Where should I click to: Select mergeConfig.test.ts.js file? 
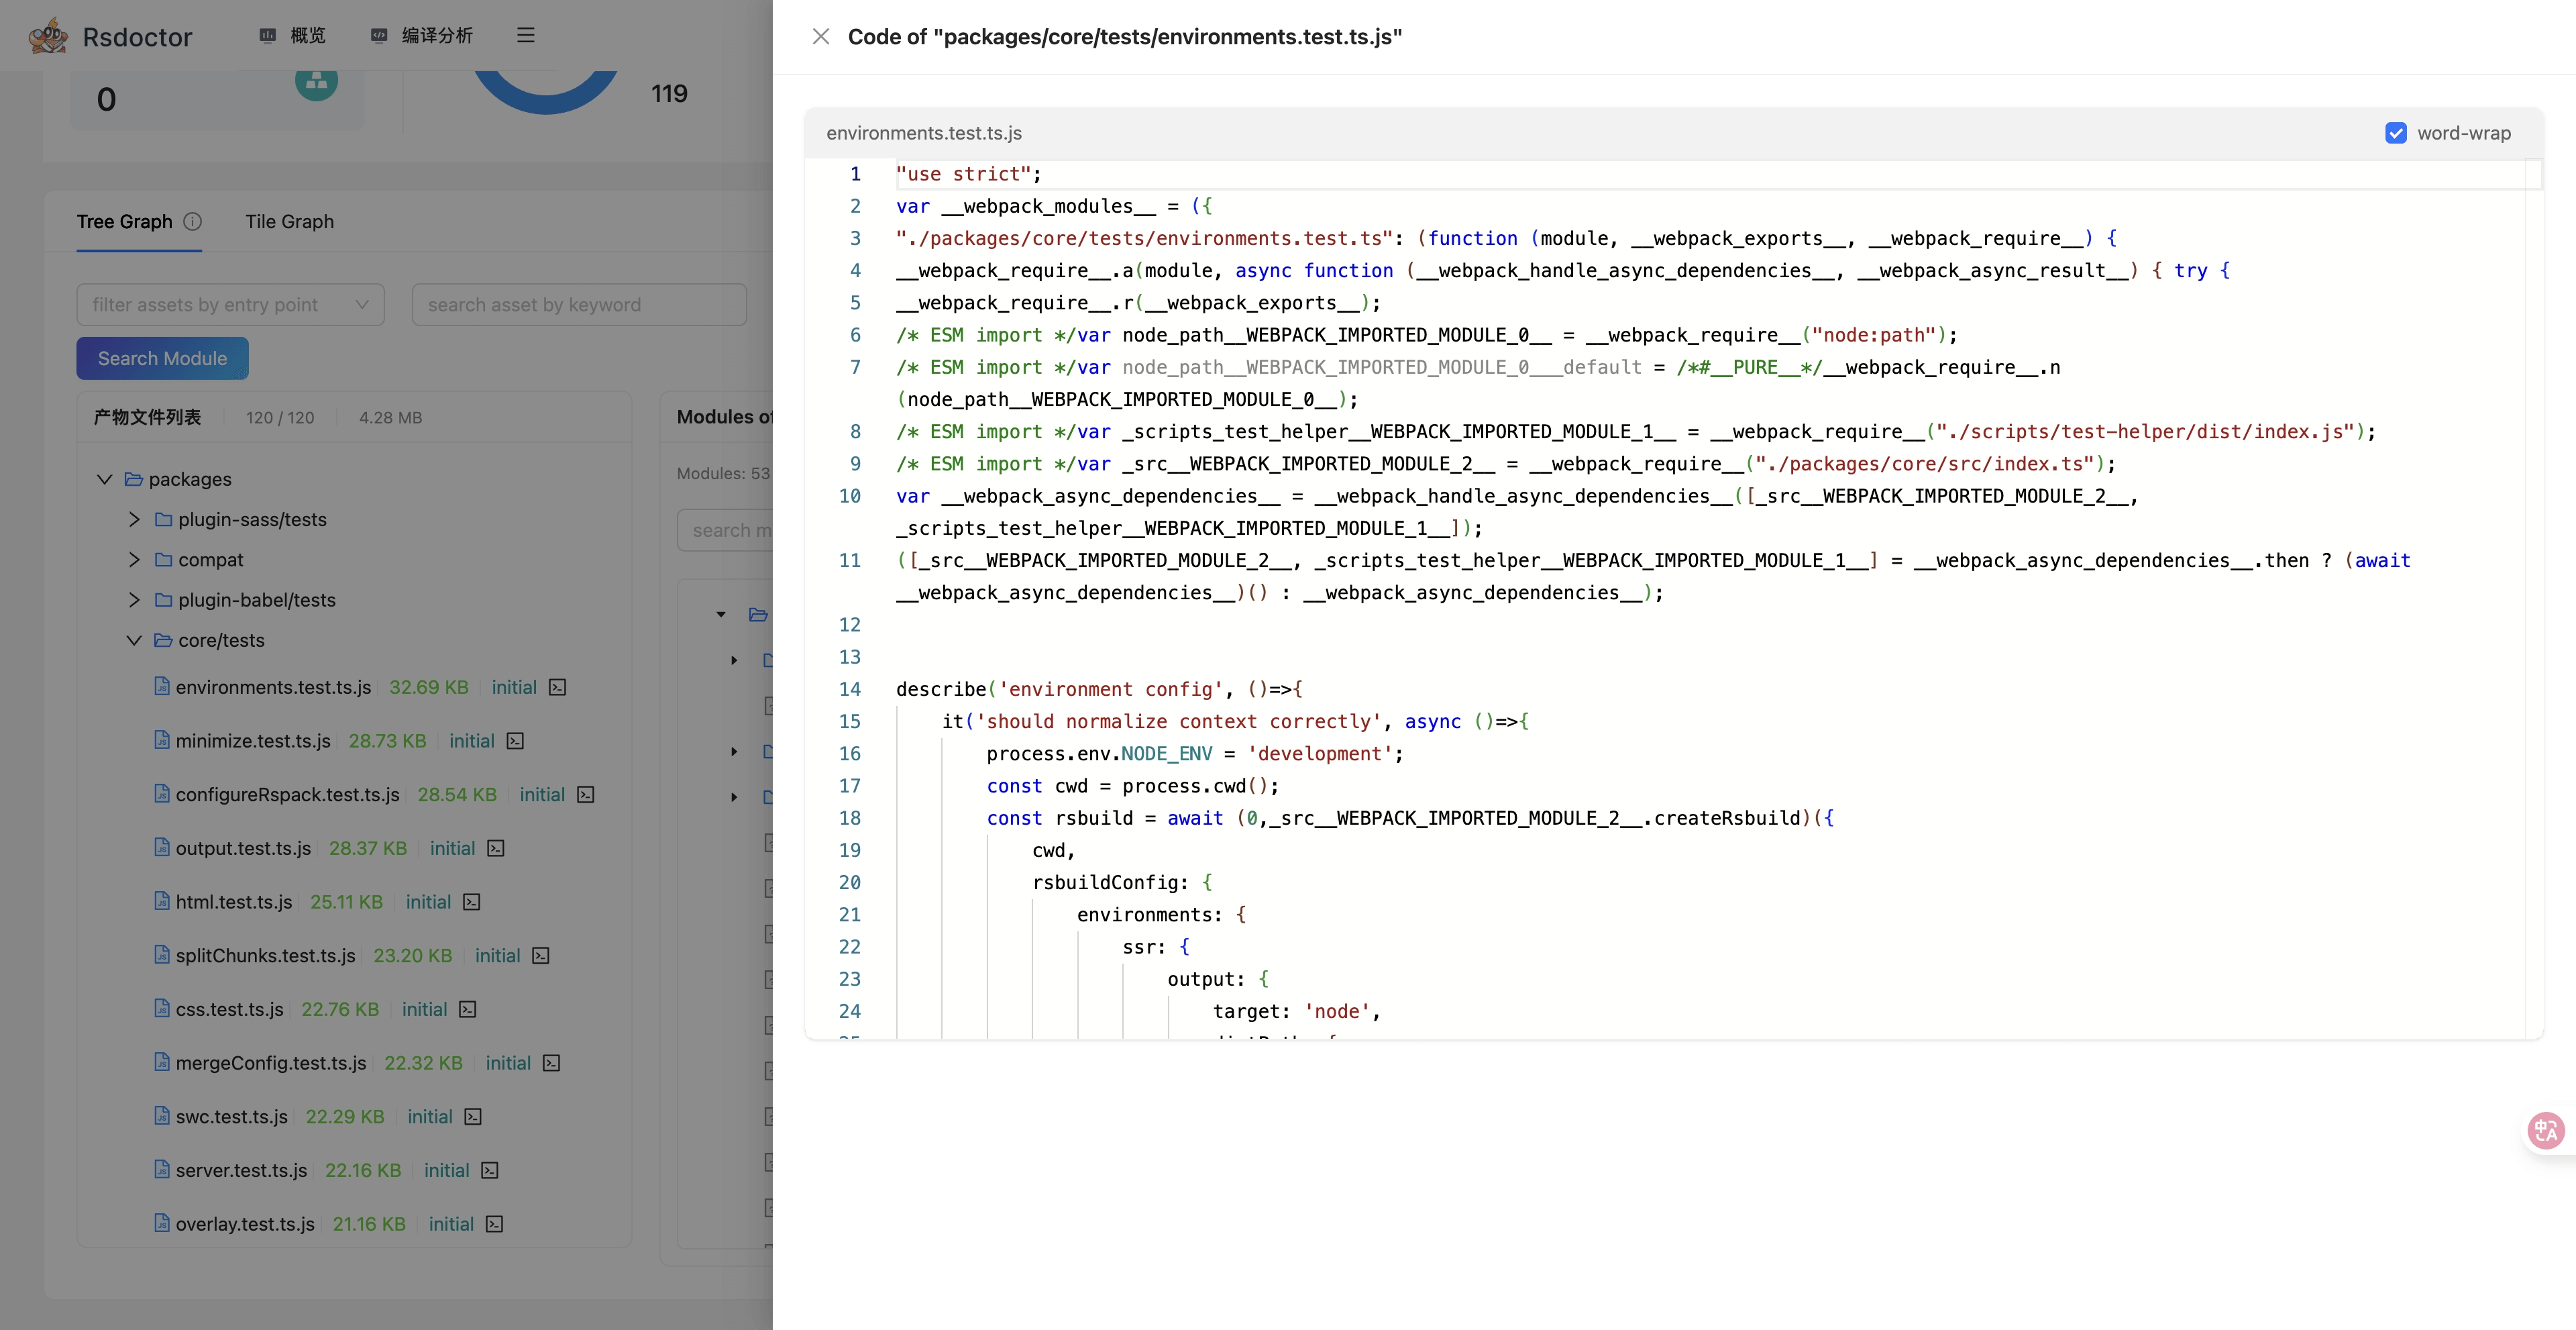(271, 1063)
